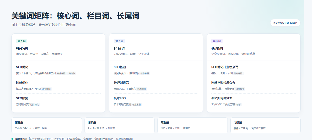Click the 新手 tag
This screenshot has height=140, width=312.
pos(239,104)
